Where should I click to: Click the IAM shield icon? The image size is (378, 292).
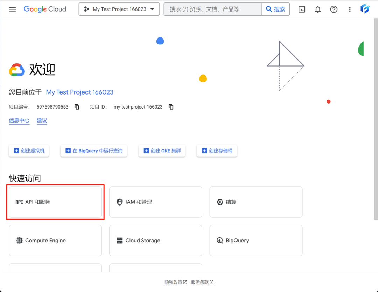coord(120,202)
